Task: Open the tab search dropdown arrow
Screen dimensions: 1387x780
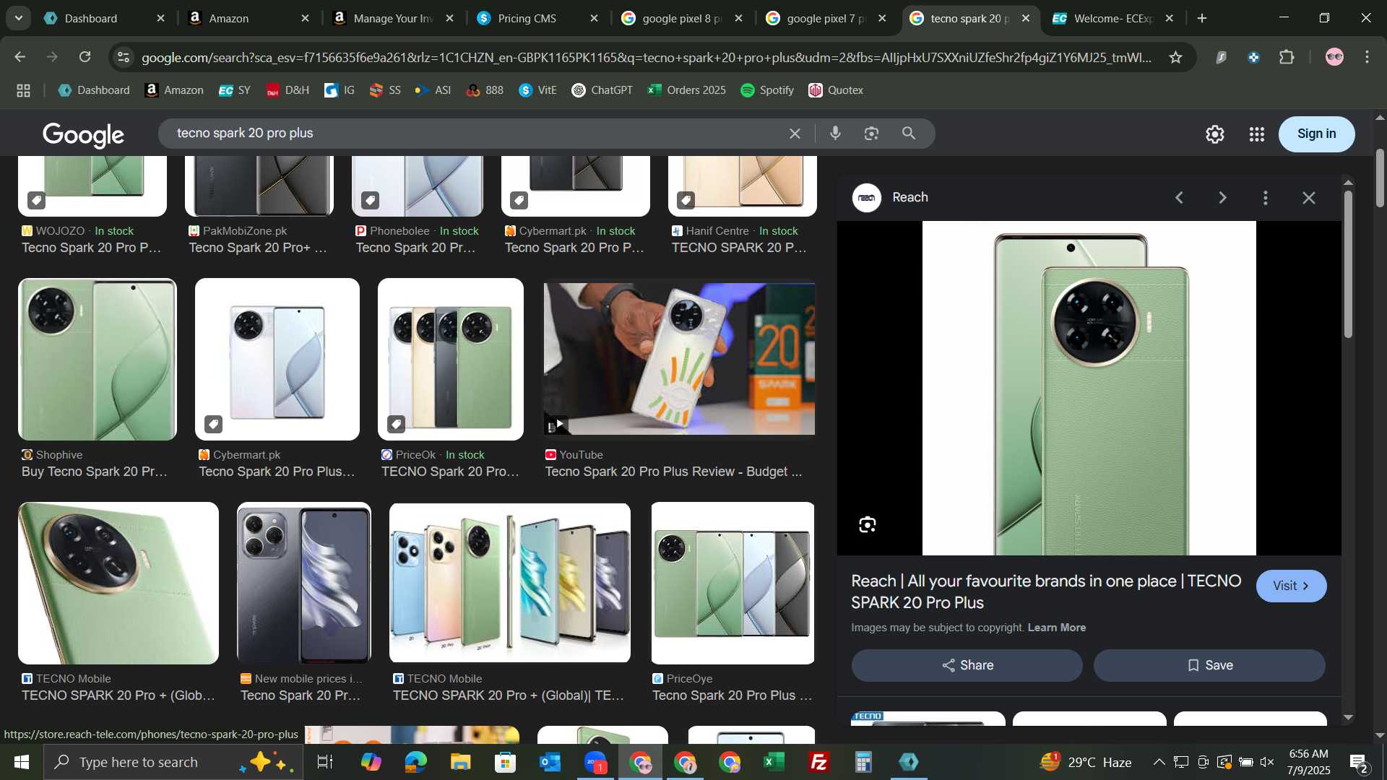Action: click(x=18, y=18)
